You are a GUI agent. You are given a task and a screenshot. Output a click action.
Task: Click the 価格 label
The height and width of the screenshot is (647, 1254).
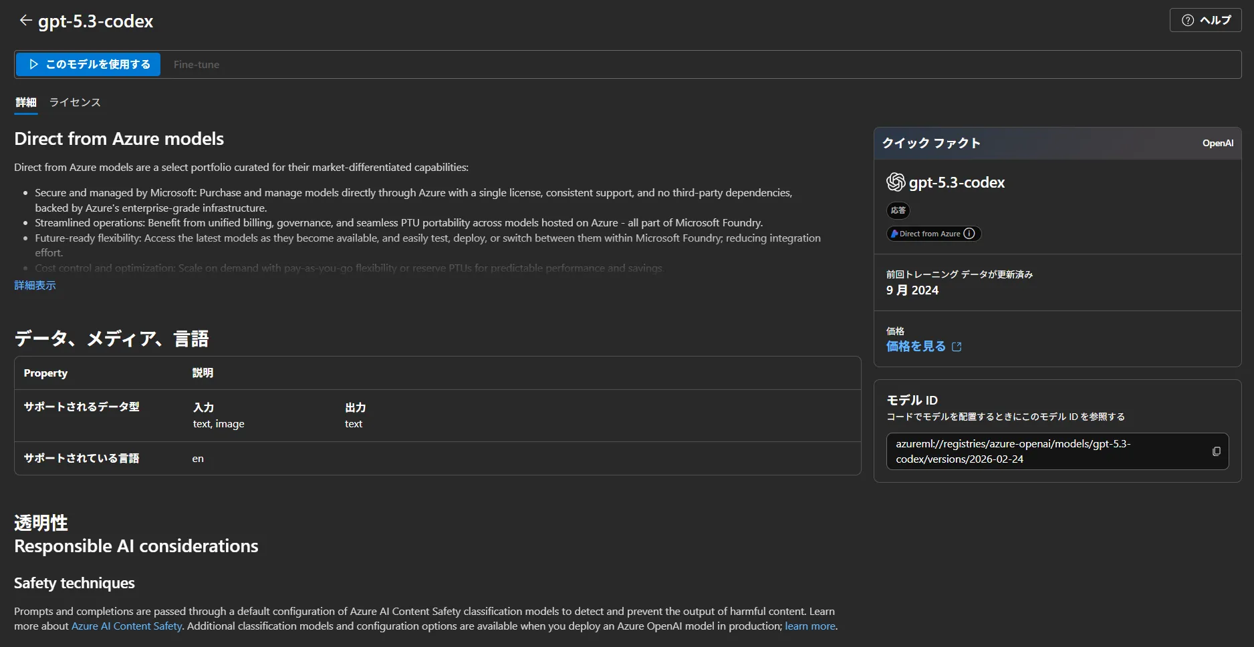(895, 331)
